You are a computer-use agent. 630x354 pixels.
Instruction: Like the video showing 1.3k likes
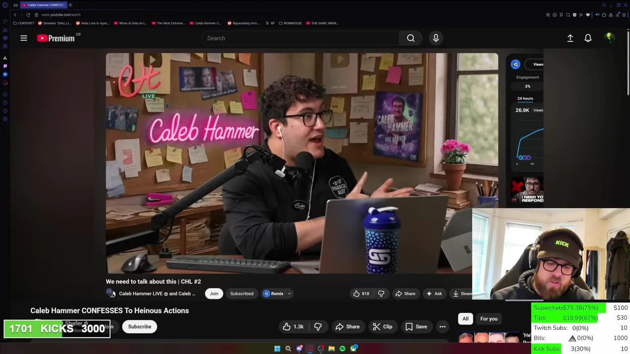(x=293, y=326)
